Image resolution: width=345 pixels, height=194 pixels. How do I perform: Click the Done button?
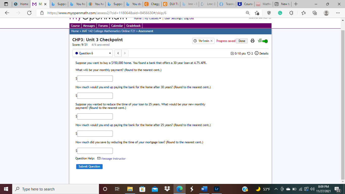point(242,41)
